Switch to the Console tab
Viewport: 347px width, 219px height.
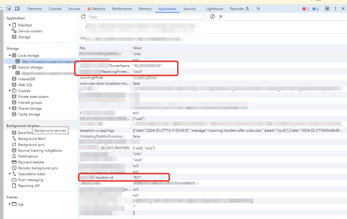tap(55, 9)
